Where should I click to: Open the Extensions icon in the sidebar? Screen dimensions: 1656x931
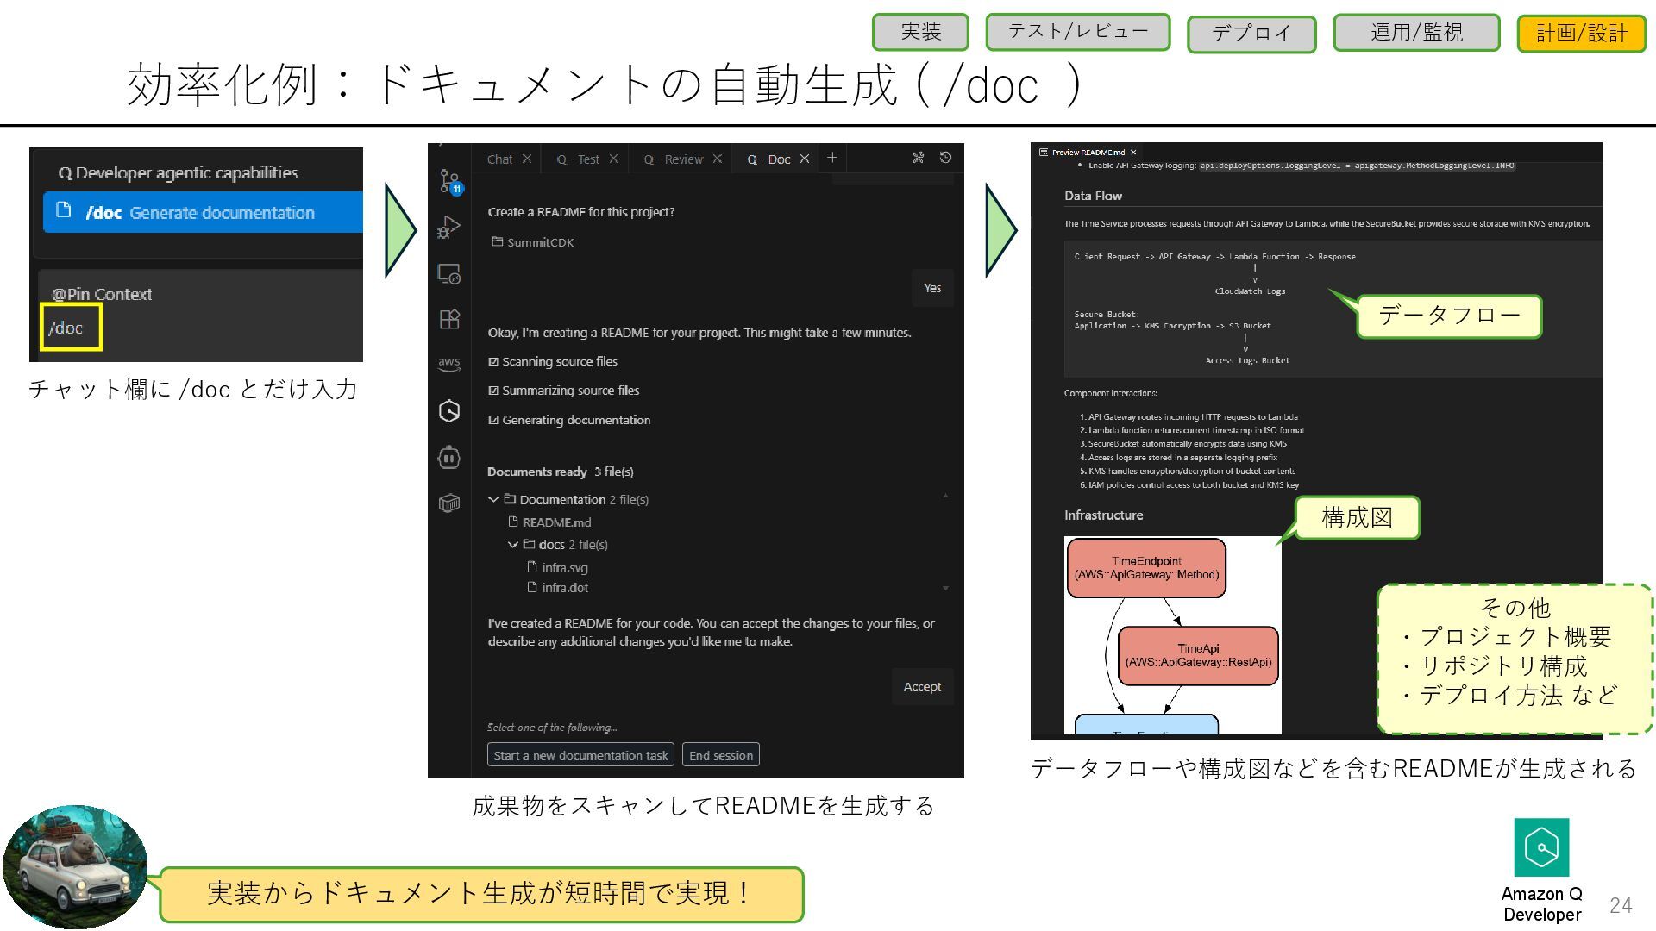pyautogui.click(x=449, y=319)
